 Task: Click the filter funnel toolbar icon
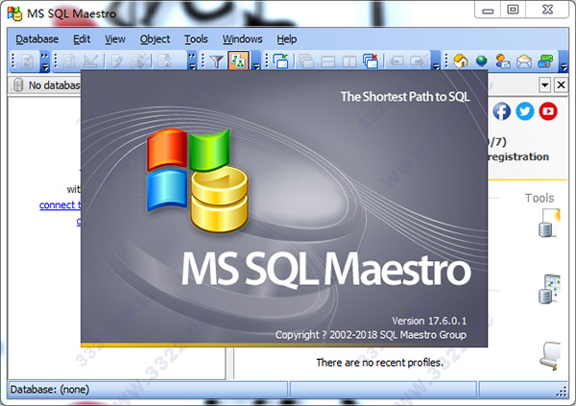tap(217, 61)
